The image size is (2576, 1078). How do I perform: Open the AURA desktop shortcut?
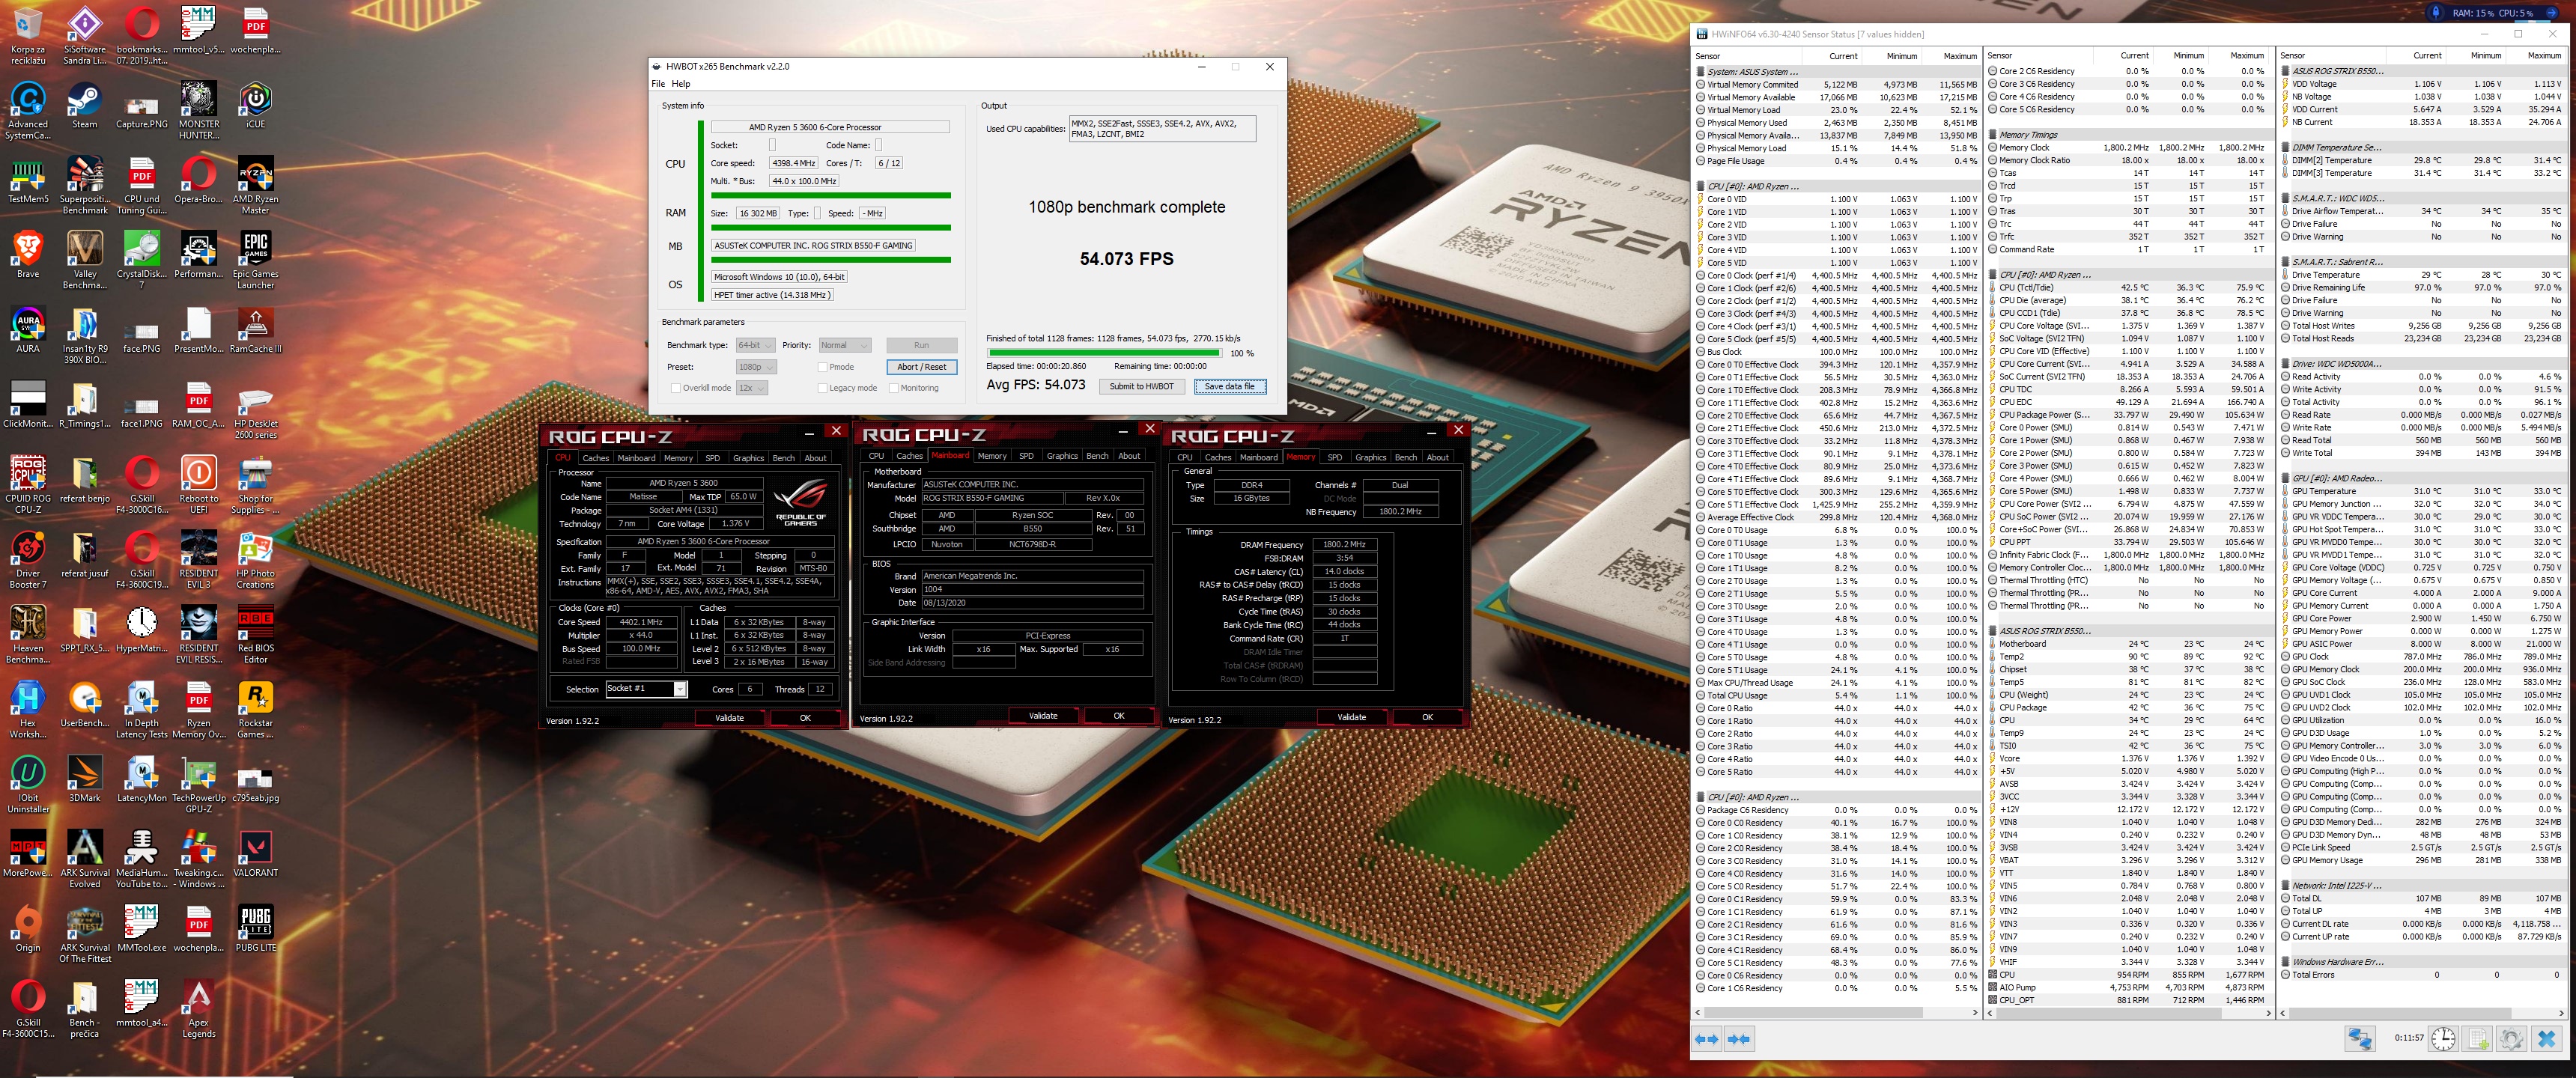point(28,330)
